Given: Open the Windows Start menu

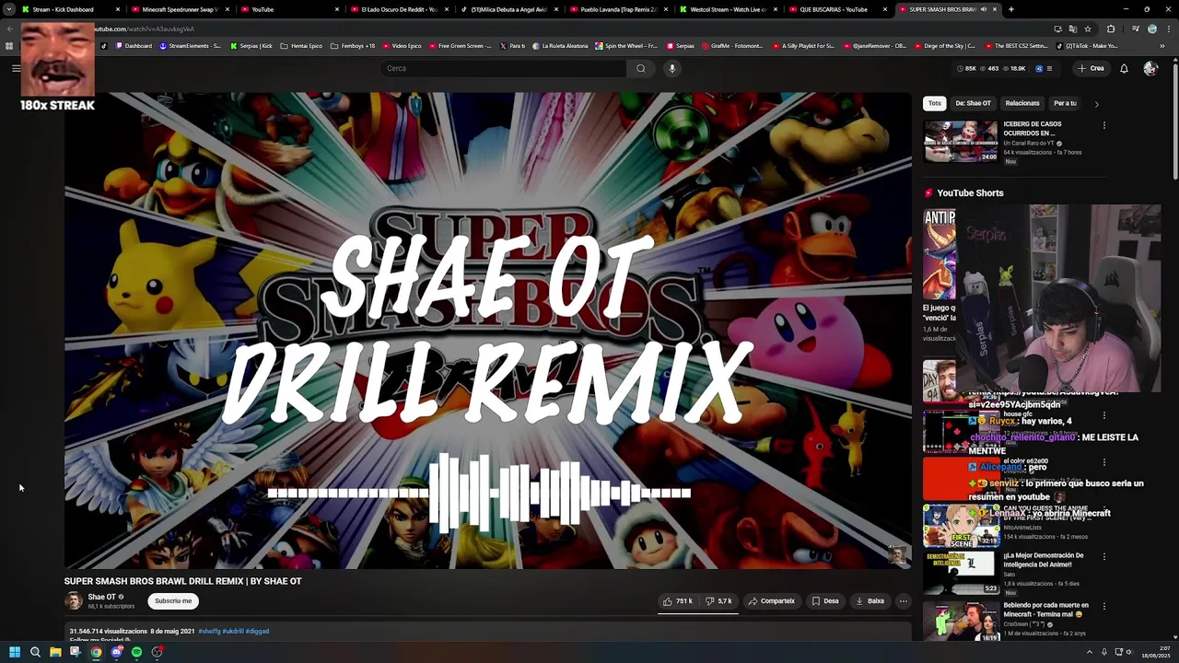Looking at the screenshot, I should 15,652.
